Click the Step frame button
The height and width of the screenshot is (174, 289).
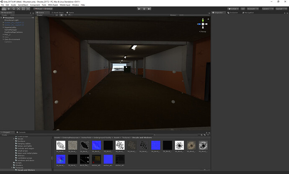click(x=149, y=9)
